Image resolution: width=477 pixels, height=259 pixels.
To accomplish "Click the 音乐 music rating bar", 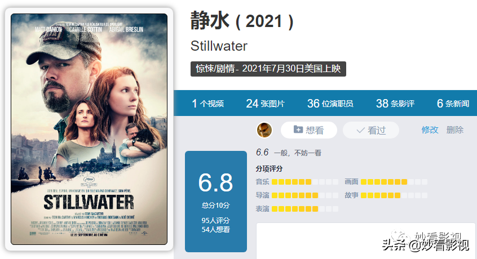I will tap(305, 182).
